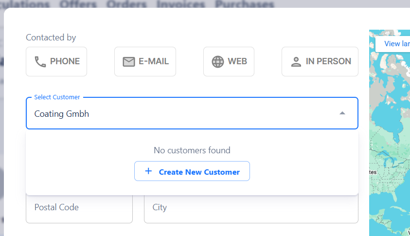This screenshot has height=236, width=410.
Task: Click the person icon for IN PERSON
Action: tap(296, 62)
